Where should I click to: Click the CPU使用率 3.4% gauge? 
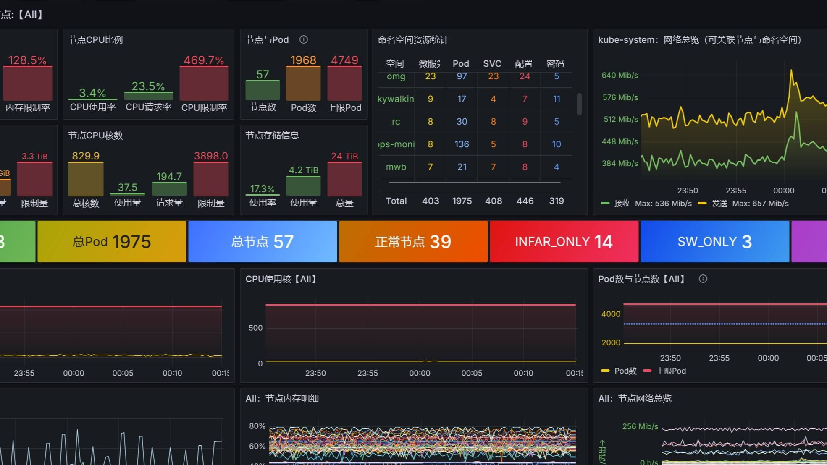(x=93, y=99)
